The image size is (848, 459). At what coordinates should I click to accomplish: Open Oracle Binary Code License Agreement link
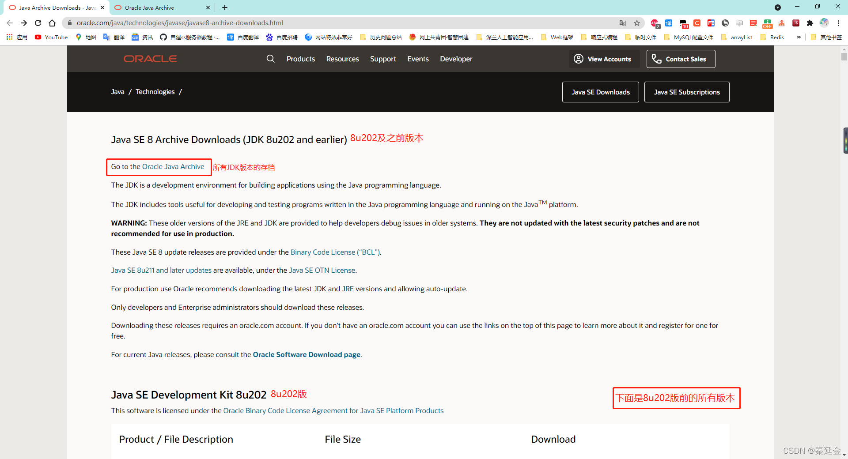pos(333,410)
